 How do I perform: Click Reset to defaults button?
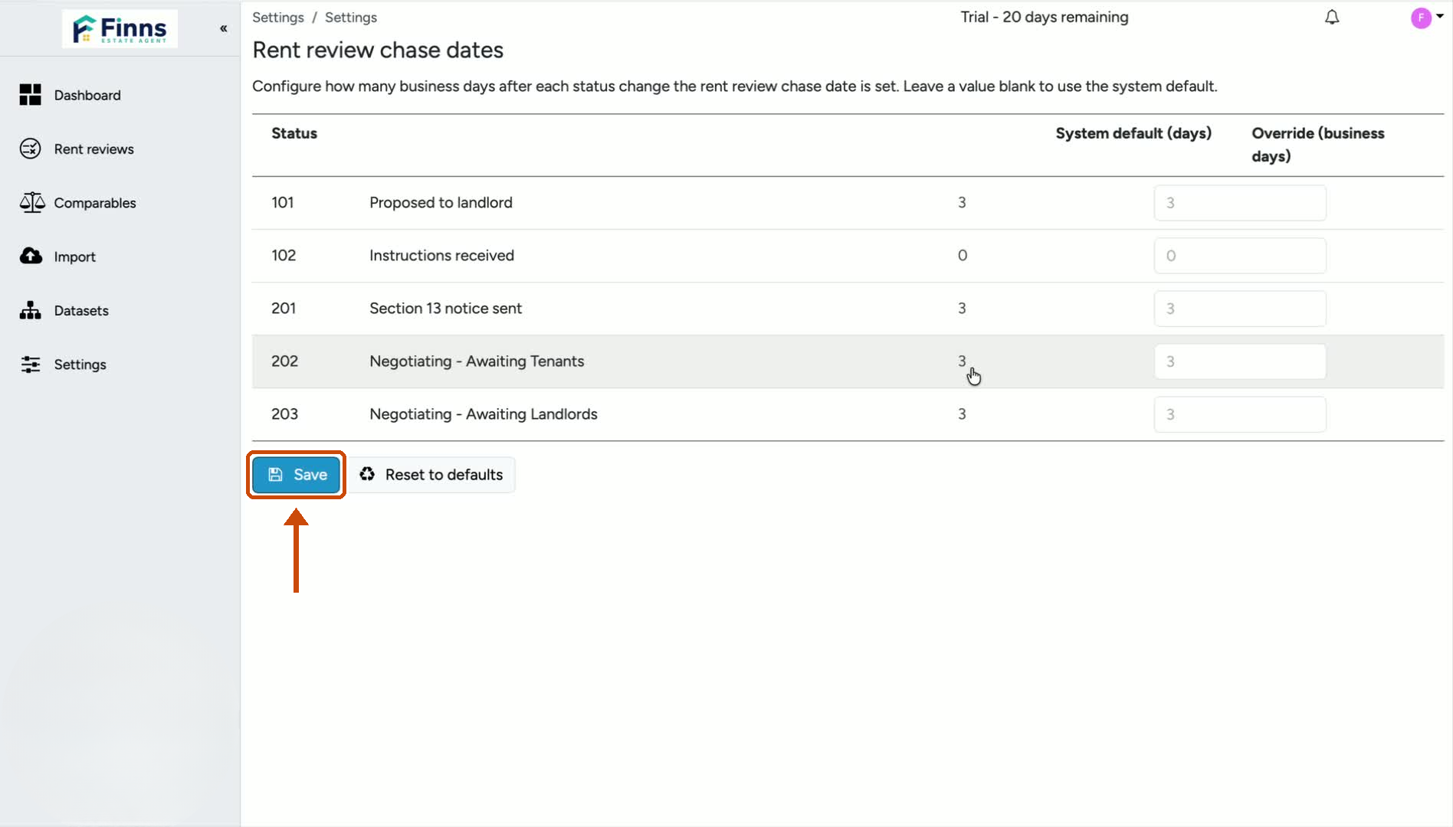(x=432, y=475)
